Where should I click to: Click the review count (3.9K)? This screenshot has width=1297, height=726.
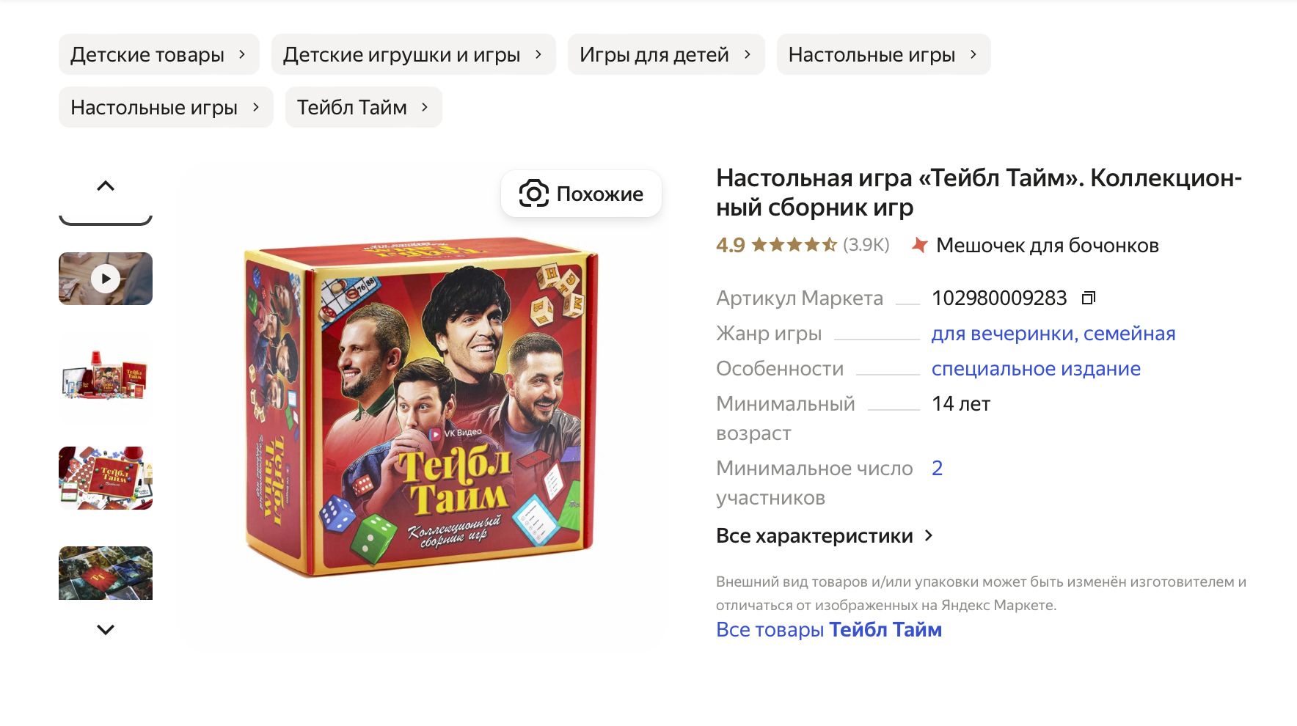[x=866, y=245]
